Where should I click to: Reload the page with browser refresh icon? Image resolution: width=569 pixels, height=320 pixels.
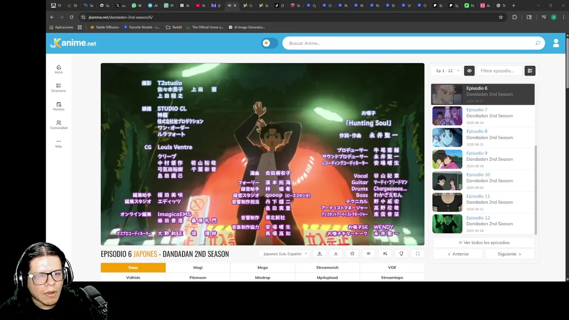pos(72,17)
